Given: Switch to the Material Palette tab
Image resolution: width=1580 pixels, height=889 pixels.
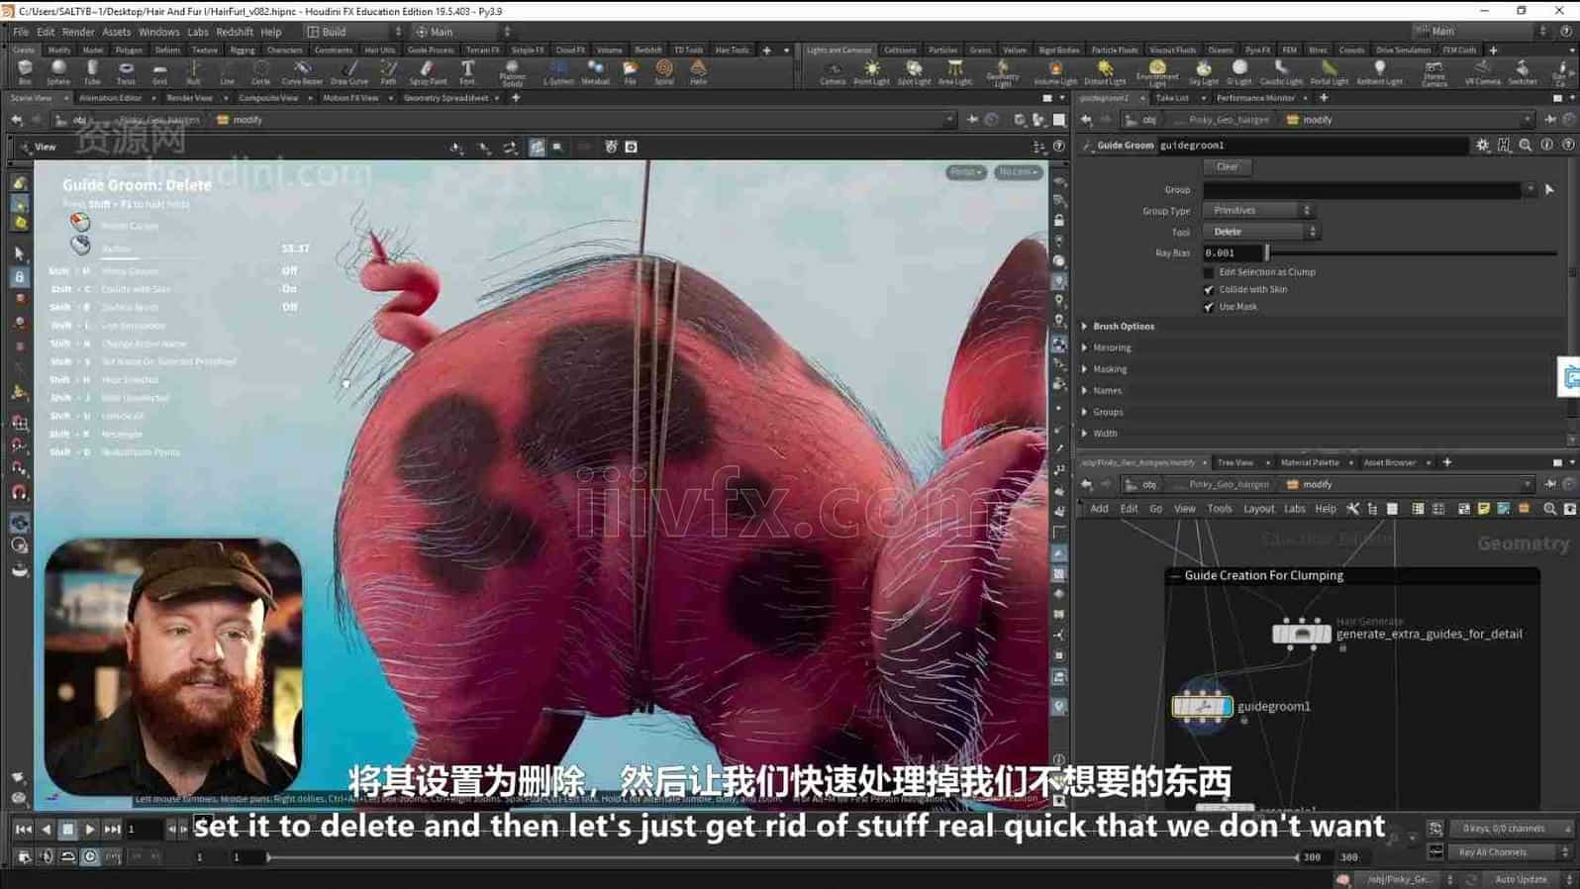Looking at the screenshot, I should click(1309, 462).
